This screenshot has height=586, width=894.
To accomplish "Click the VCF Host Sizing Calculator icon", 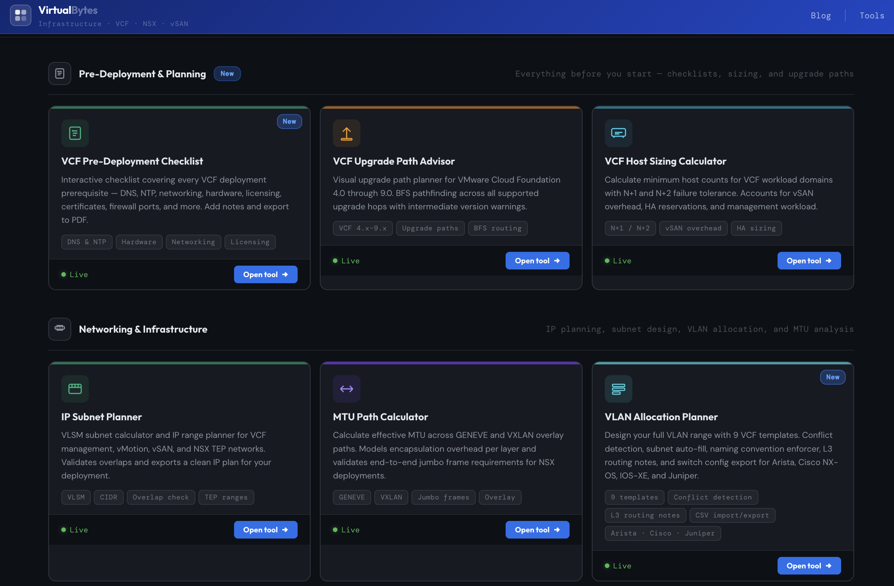I will [x=618, y=133].
